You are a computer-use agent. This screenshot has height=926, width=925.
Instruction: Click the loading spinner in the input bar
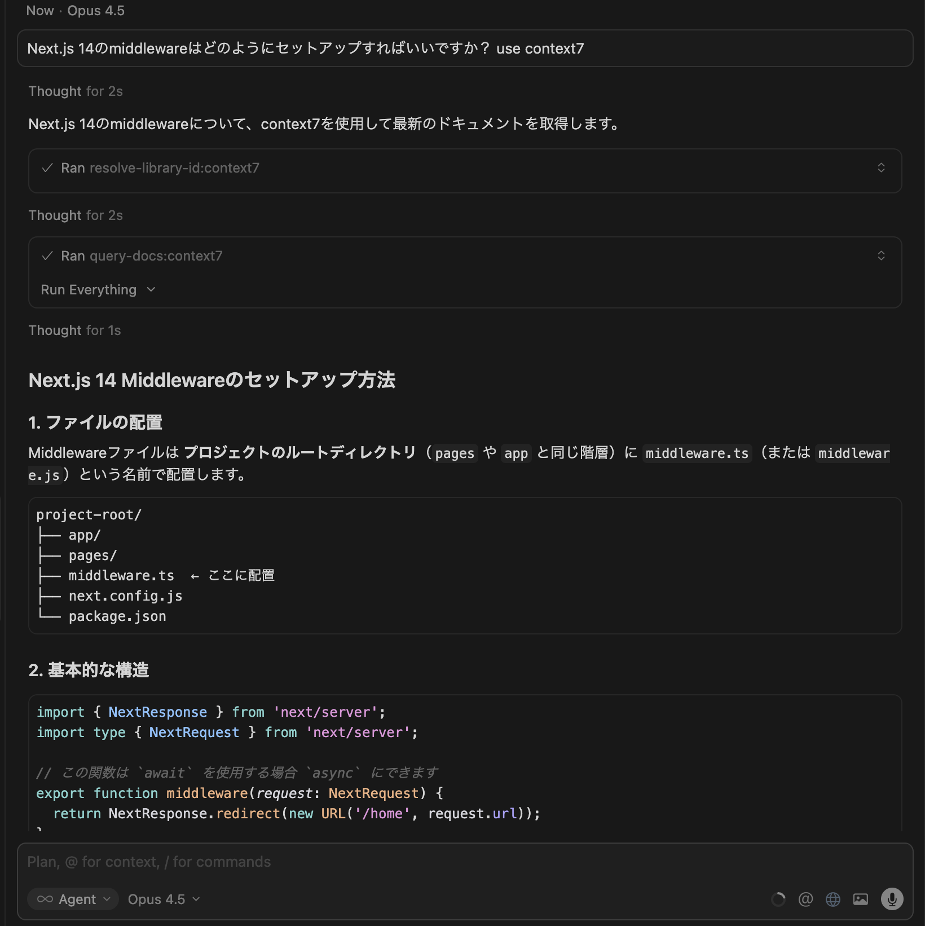point(778,899)
